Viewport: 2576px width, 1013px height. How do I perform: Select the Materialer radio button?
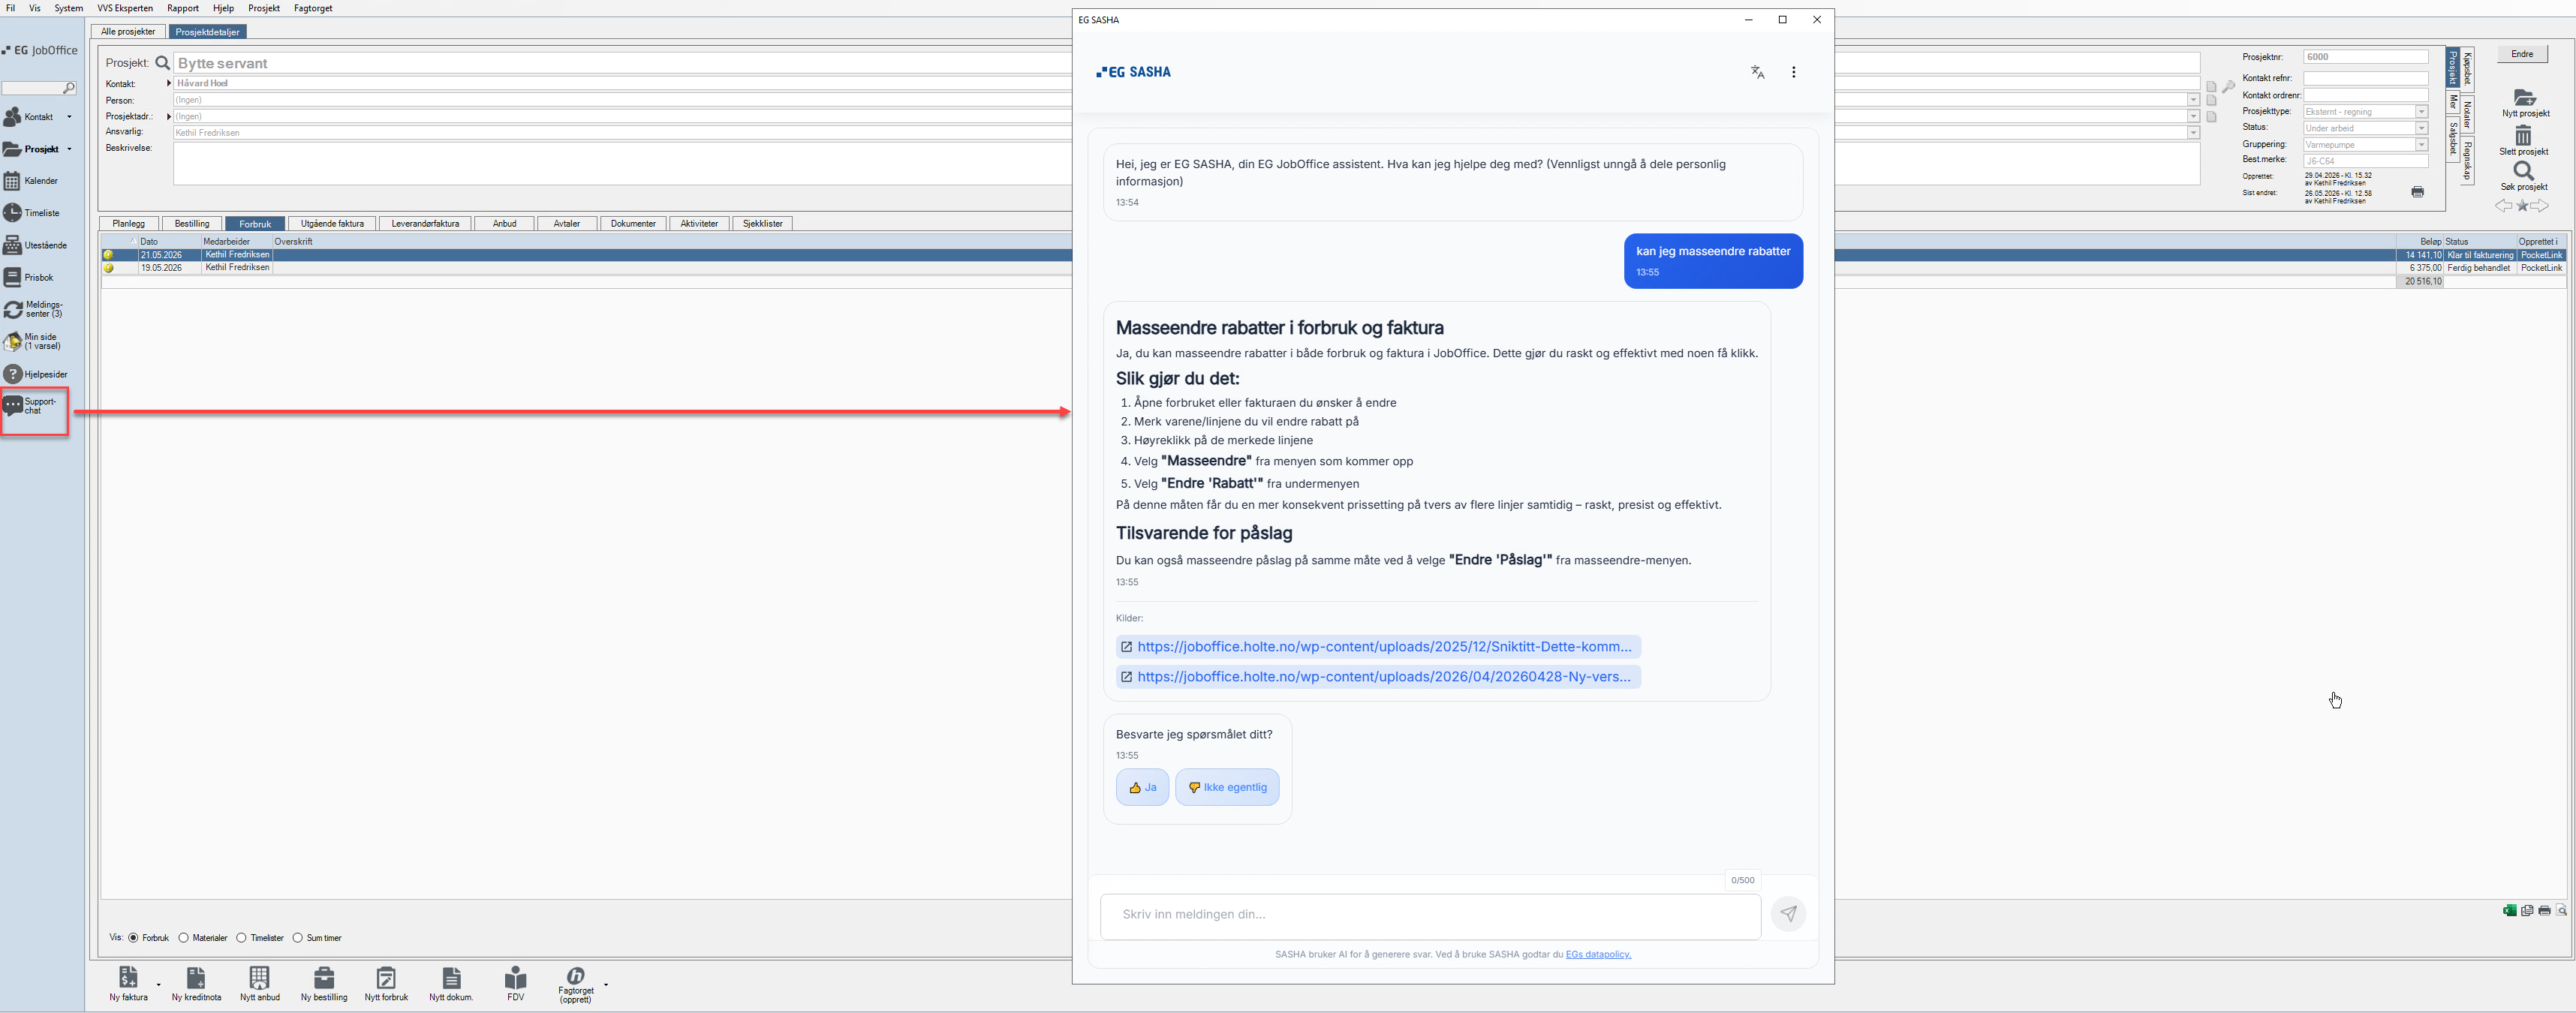click(x=183, y=938)
